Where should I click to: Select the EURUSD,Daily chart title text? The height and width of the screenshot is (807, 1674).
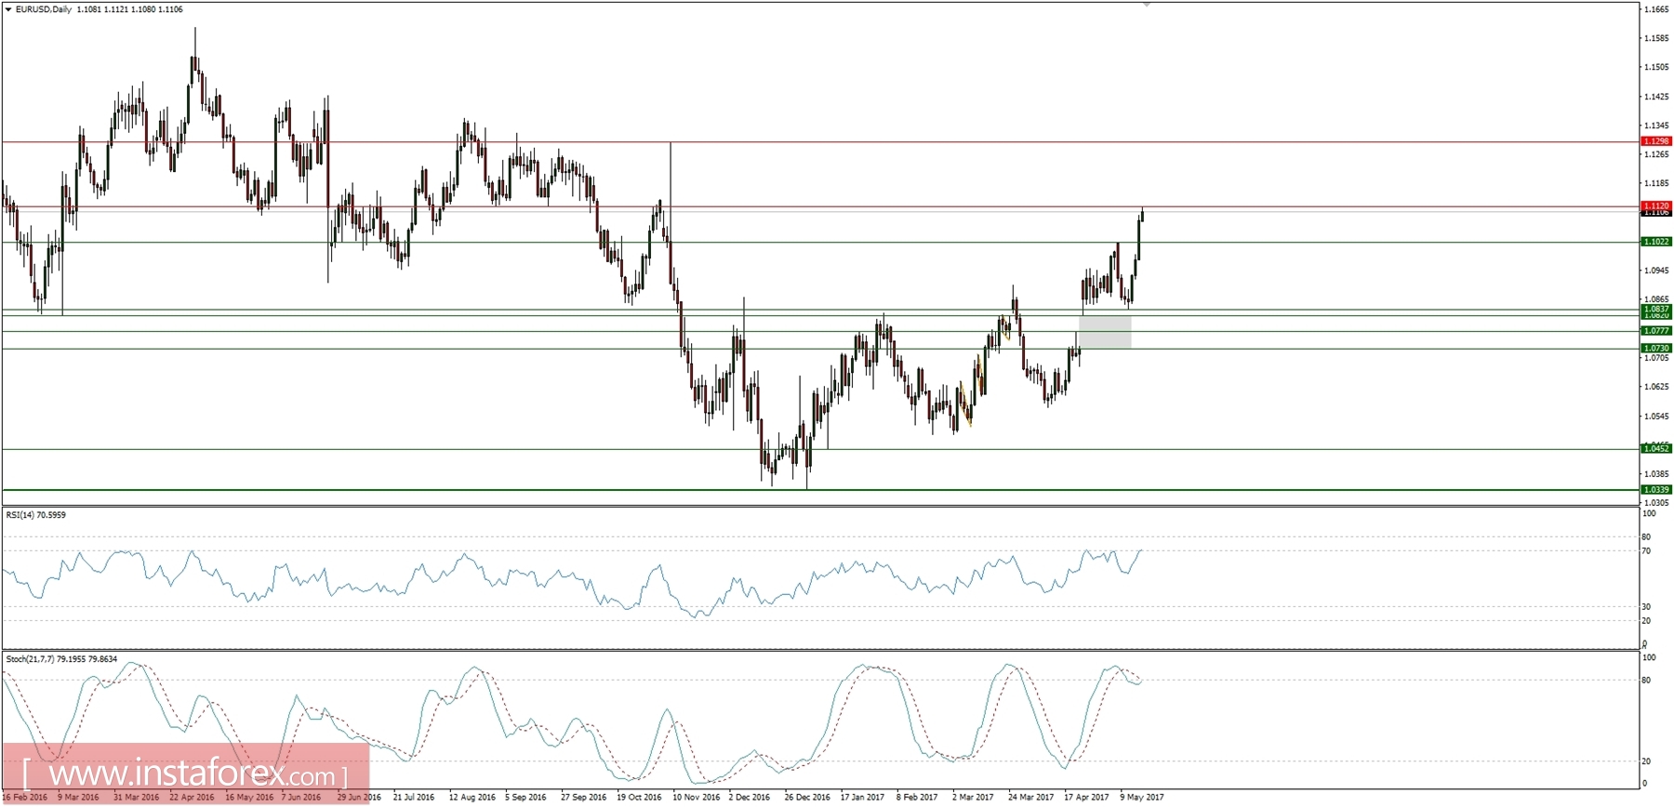click(x=45, y=9)
